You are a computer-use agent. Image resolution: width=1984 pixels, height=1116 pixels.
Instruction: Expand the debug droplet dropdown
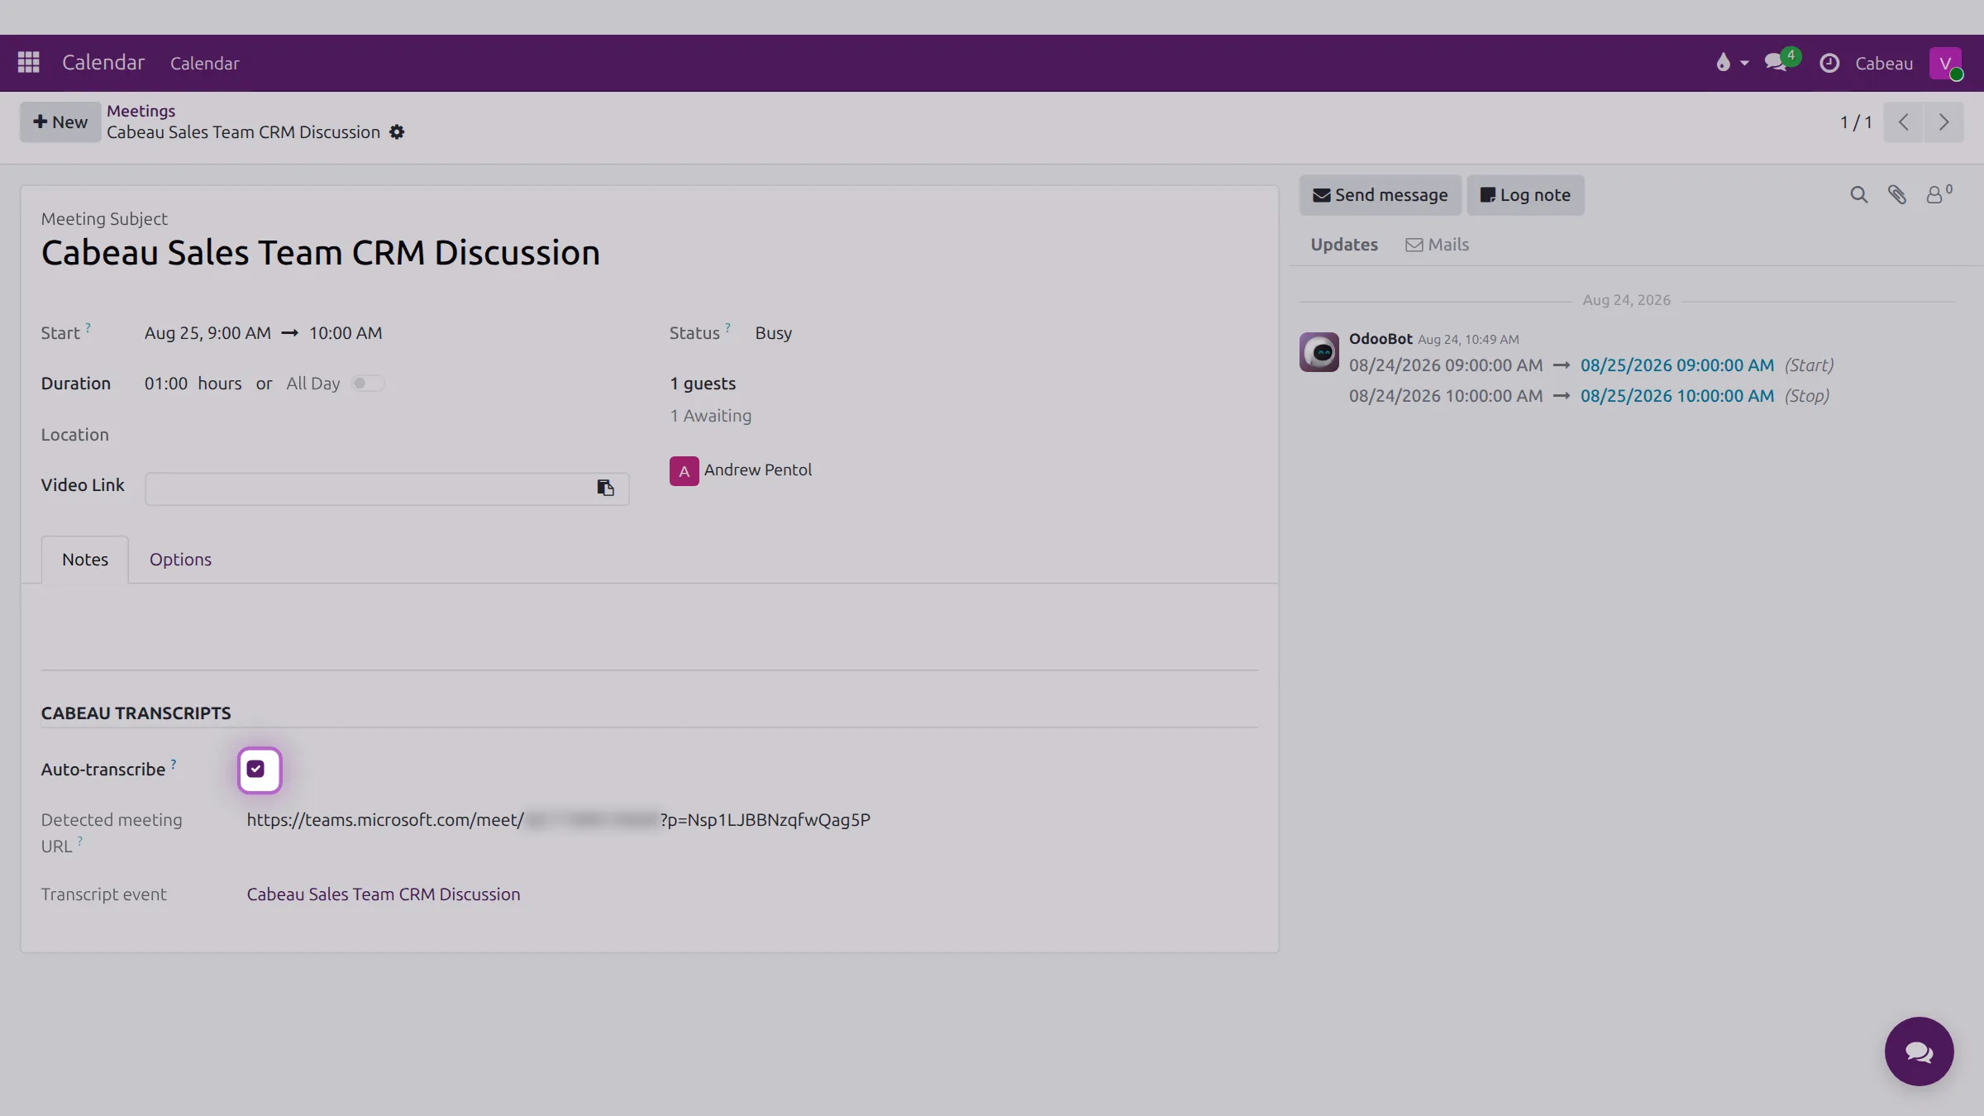coord(1732,63)
